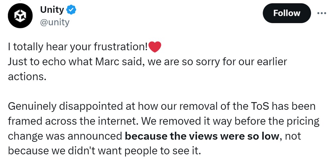The image size is (329, 163).
Task: Open the Unity profile avatar logo
Action: click(x=20, y=16)
